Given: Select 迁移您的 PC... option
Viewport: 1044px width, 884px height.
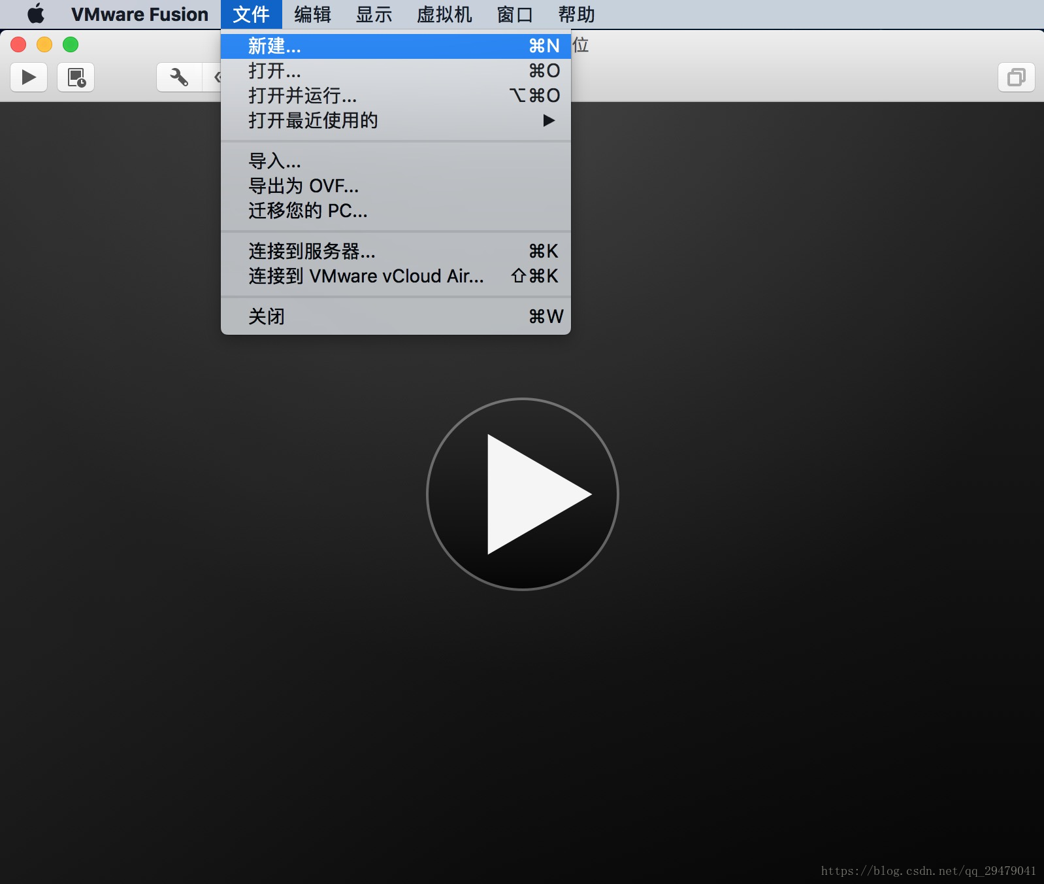Looking at the screenshot, I should coord(396,211).
